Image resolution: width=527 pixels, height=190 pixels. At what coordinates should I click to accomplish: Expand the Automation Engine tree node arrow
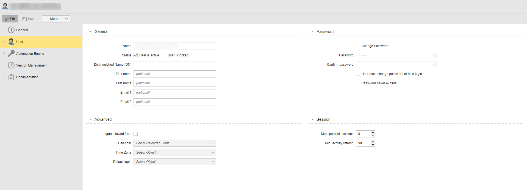[4, 54]
